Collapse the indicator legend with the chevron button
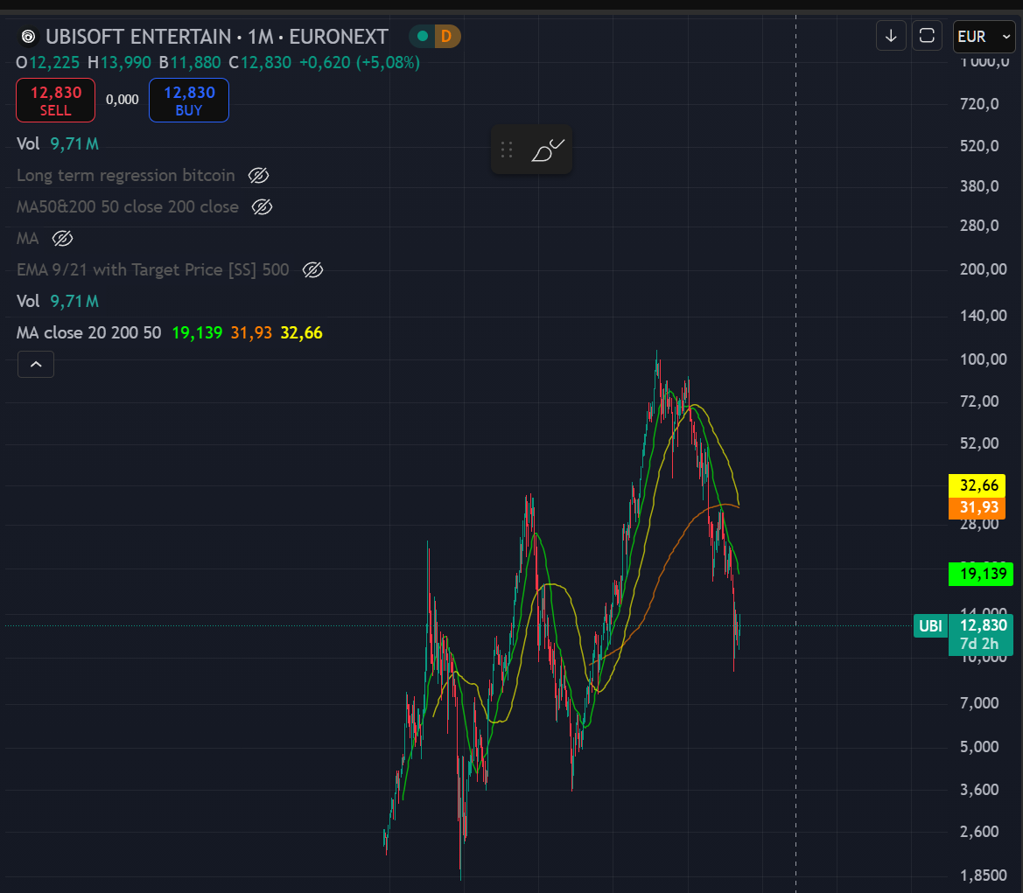The image size is (1023, 893). click(x=36, y=364)
